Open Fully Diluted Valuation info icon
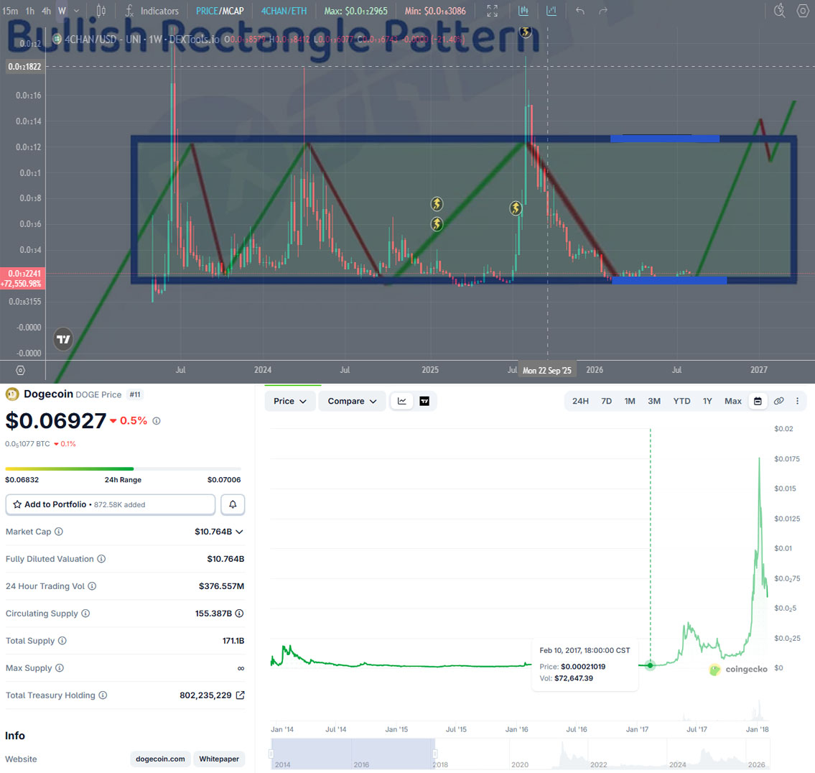This screenshot has width=815, height=773. pyautogui.click(x=101, y=559)
